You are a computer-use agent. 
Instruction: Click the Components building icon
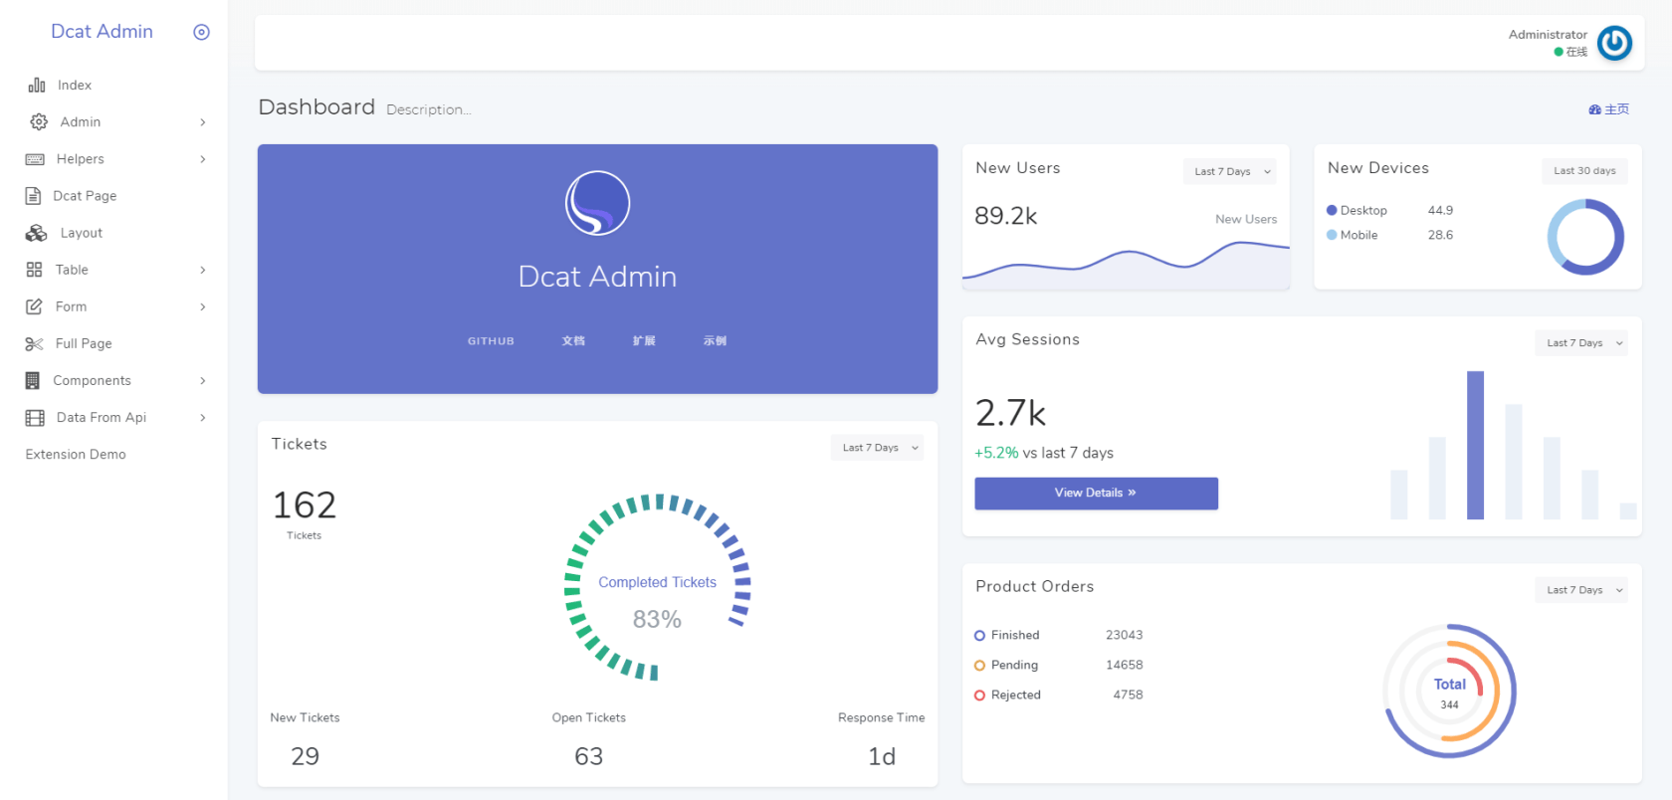tap(33, 380)
